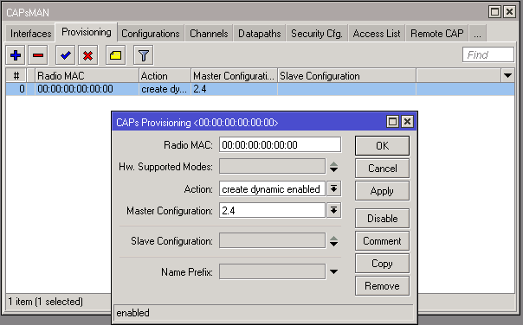Maximize the CAPs Provisioning dialog
The width and height of the screenshot is (523, 325).
pos(392,122)
